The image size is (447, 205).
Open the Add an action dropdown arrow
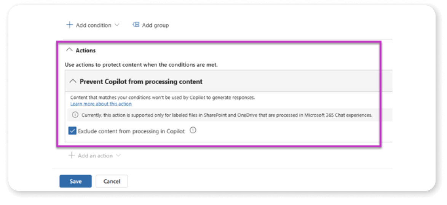(118, 156)
